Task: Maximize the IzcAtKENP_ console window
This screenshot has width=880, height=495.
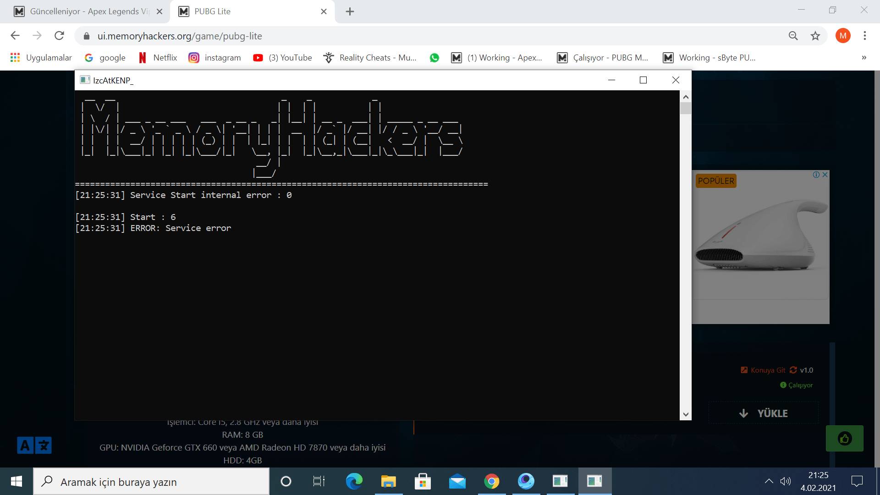Action: [x=643, y=80]
